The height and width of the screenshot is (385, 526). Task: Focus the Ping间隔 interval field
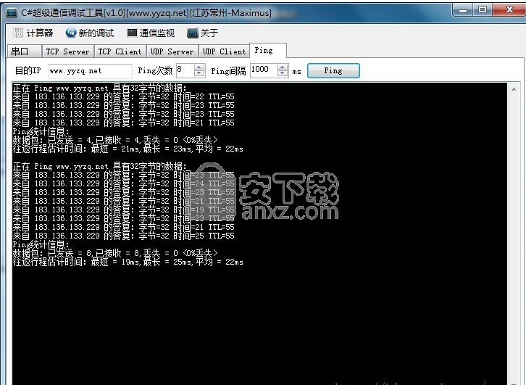point(264,70)
